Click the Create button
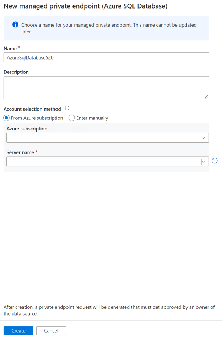The image size is (222, 340). pyautogui.click(x=18, y=330)
